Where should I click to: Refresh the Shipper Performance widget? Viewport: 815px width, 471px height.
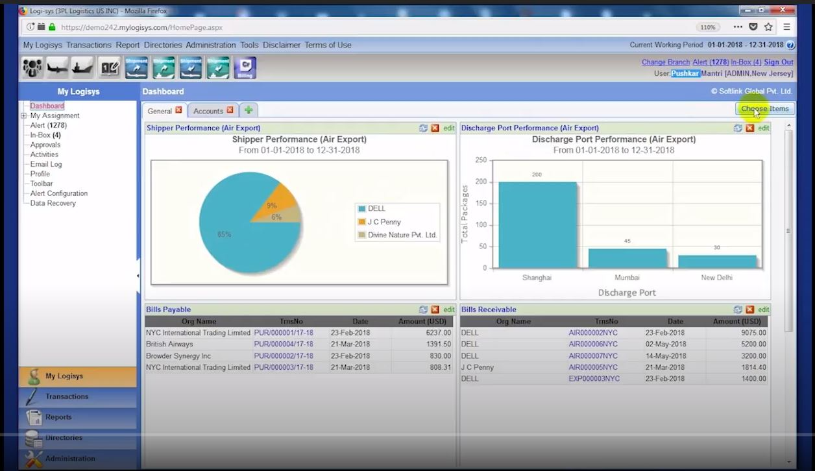(x=424, y=128)
